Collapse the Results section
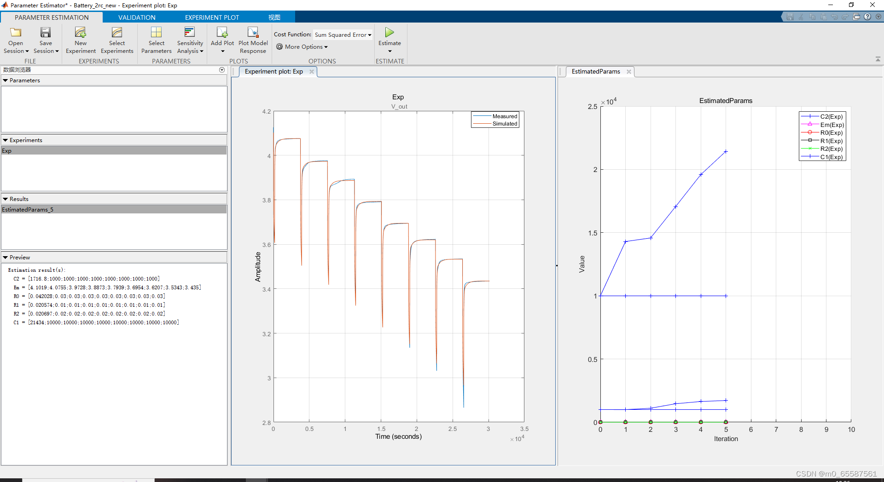The image size is (884, 482). click(x=5, y=199)
